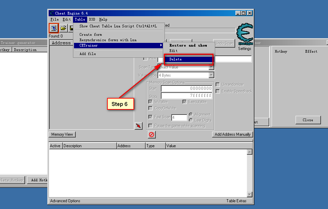Open Table Extras

pyautogui.click(x=236, y=201)
